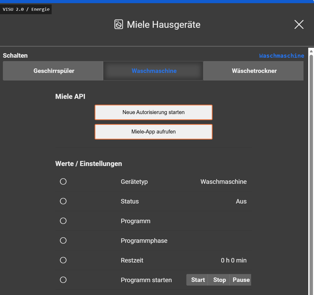Screen dimensions: 314x295
Task: Select the circle next to Programmphase
Action: (x=63, y=240)
